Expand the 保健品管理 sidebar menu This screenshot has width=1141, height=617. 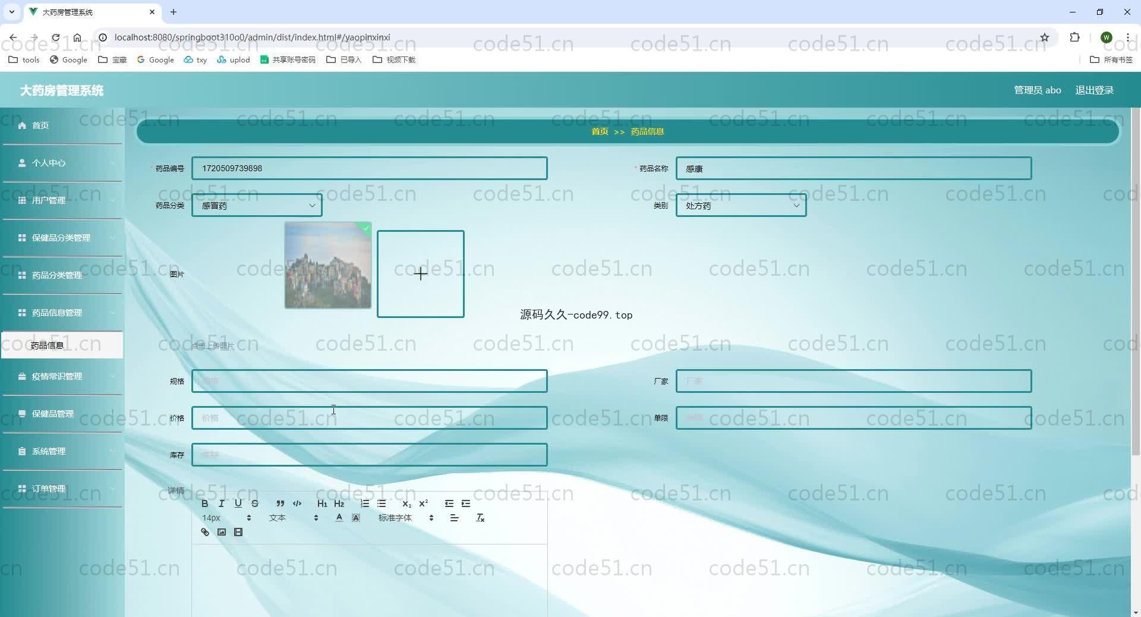(x=62, y=414)
